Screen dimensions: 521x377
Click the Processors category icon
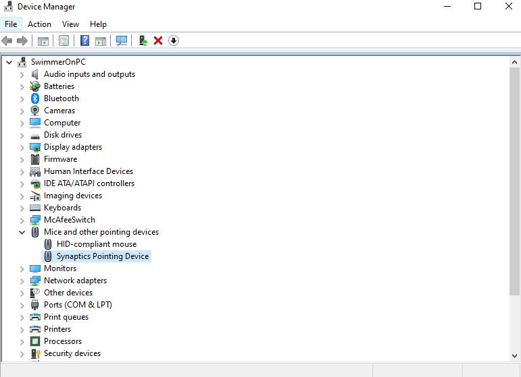(35, 341)
